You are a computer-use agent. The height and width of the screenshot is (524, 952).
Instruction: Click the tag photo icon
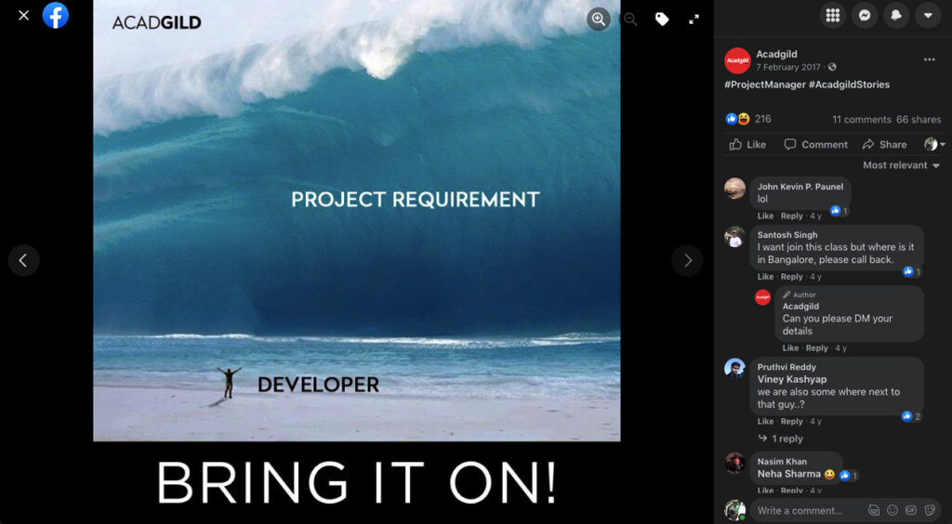tap(662, 19)
